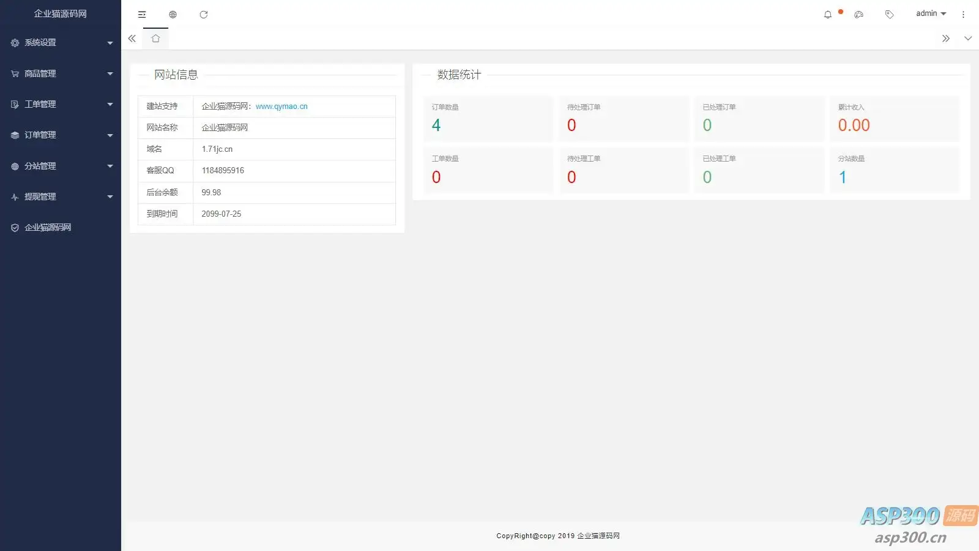Viewport: 979px width, 551px height.
Task: Click the 待处理工单 statistic card
Action: coord(624,171)
